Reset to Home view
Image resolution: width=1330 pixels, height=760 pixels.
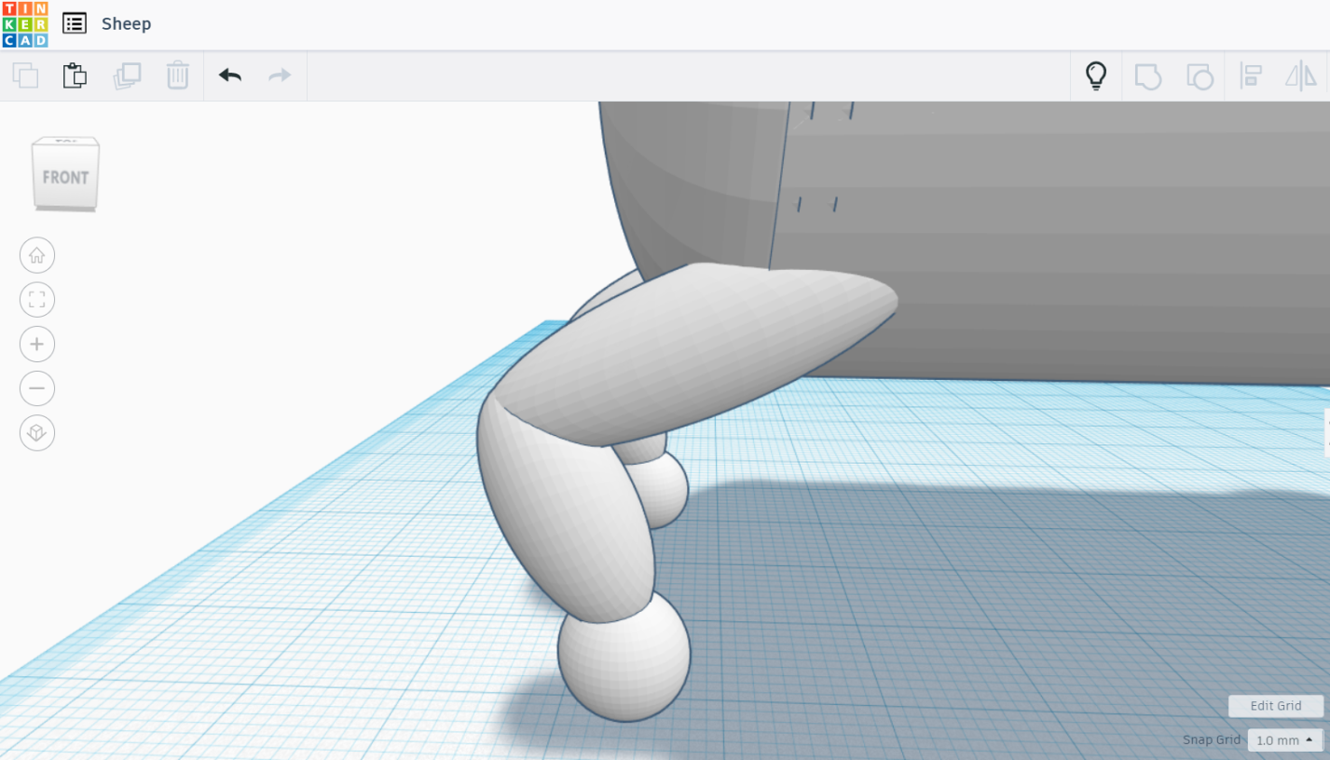click(x=37, y=255)
